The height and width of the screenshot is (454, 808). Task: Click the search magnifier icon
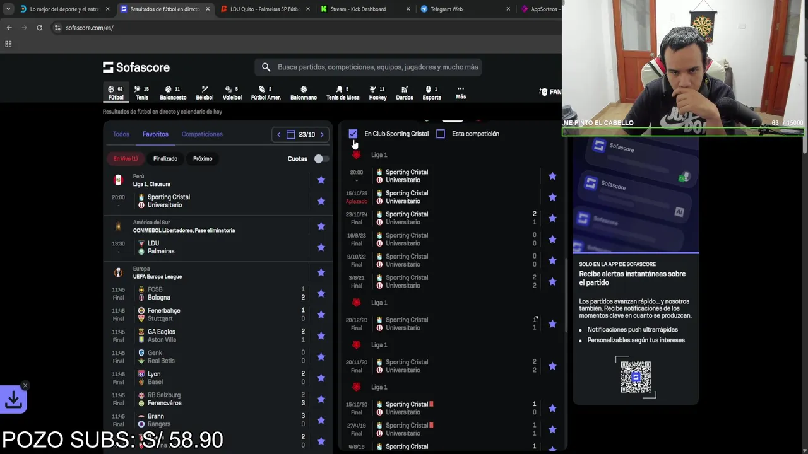coord(266,67)
